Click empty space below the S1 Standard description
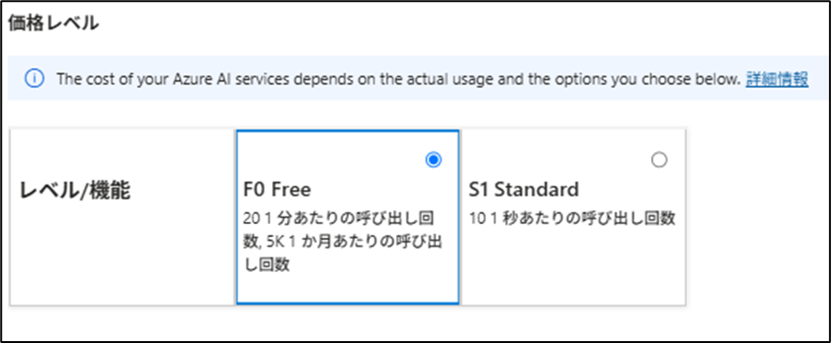 (574, 267)
